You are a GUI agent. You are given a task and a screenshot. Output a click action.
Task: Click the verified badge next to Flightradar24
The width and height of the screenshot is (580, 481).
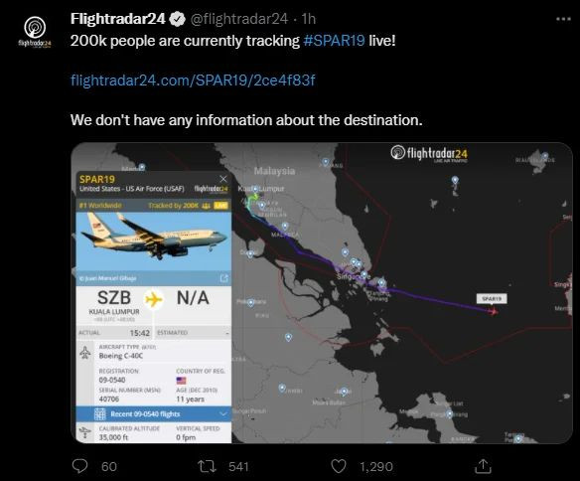coord(177,19)
